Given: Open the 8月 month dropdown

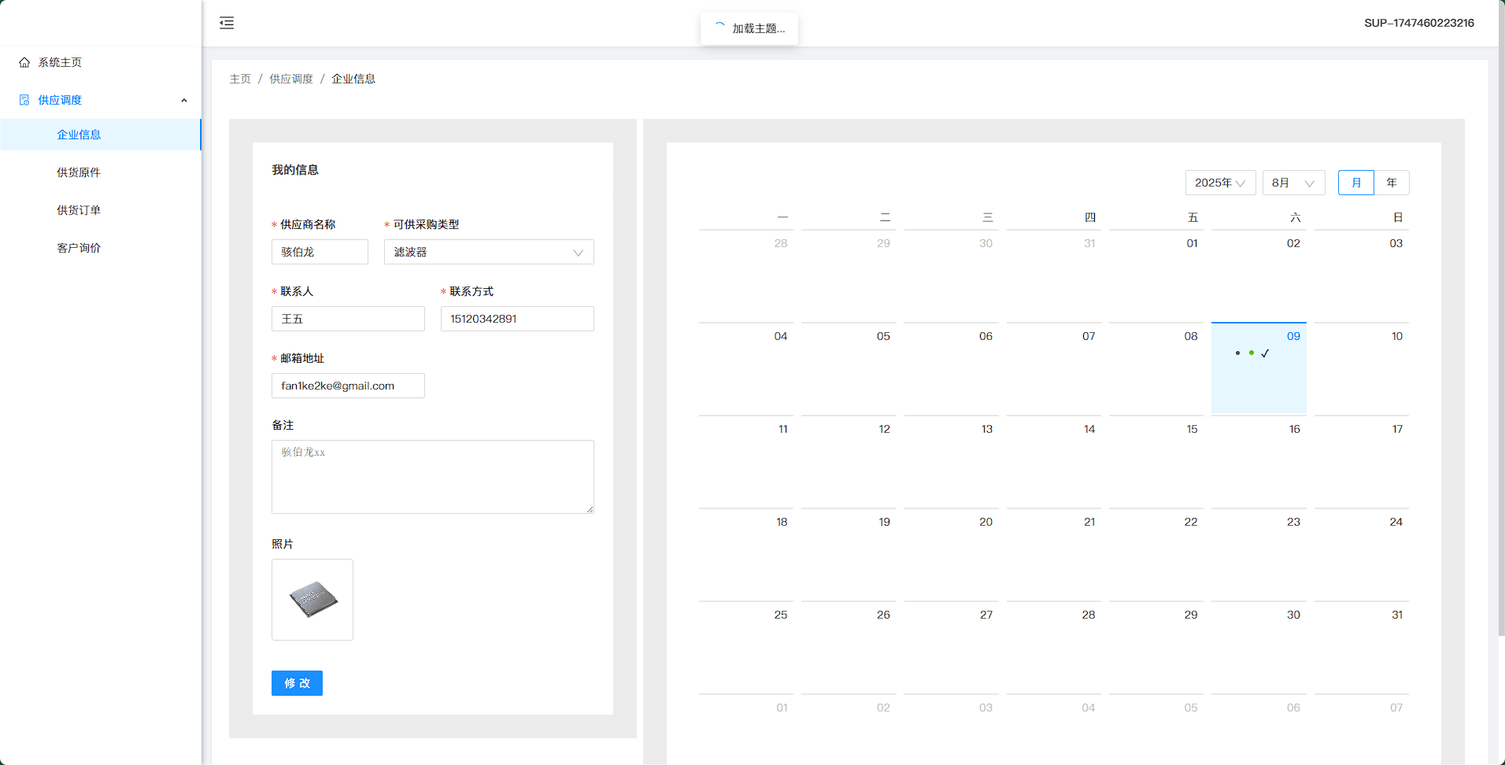Looking at the screenshot, I should [1293, 183].
